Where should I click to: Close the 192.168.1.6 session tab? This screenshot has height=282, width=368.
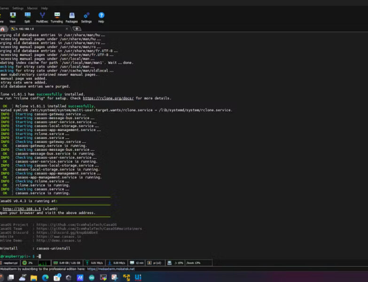tap(67, 29)
